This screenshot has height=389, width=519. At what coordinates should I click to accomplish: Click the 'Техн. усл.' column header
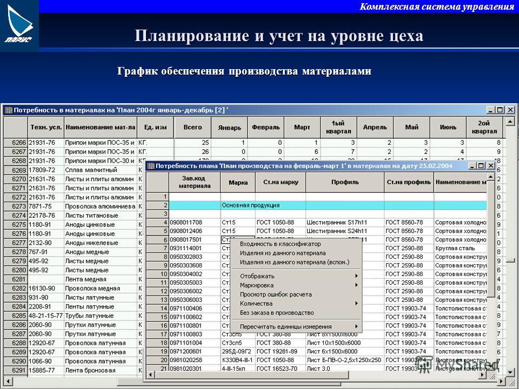[x=46, y=128]
